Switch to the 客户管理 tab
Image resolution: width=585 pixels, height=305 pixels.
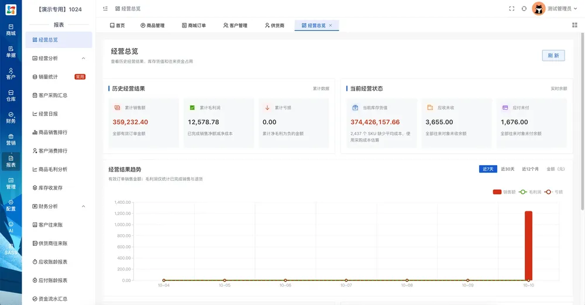(x=235, y=25)
